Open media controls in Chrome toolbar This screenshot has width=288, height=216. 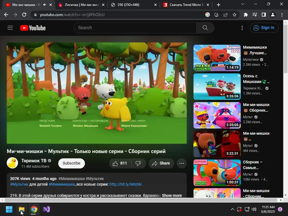(x=255, y=15)
